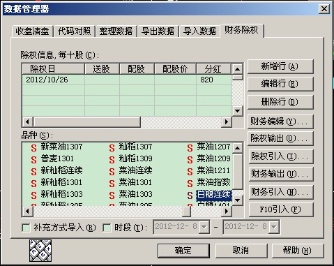Select 菜油1211 in the 品种 list

coord(214,170)
